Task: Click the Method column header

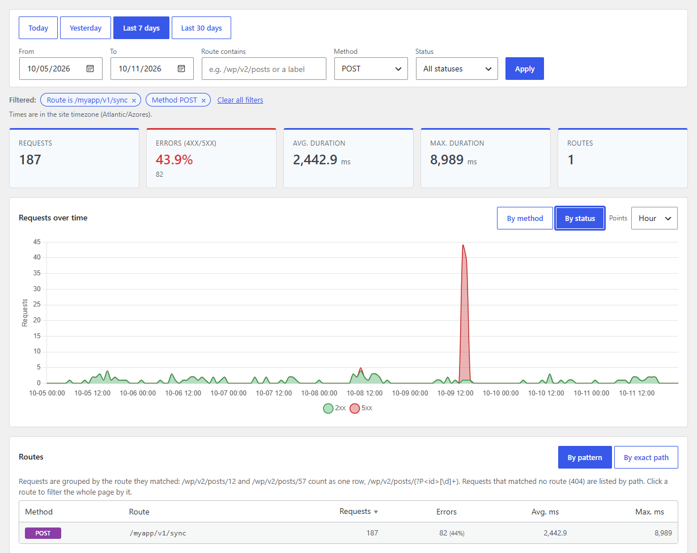Action: (39, 512)
